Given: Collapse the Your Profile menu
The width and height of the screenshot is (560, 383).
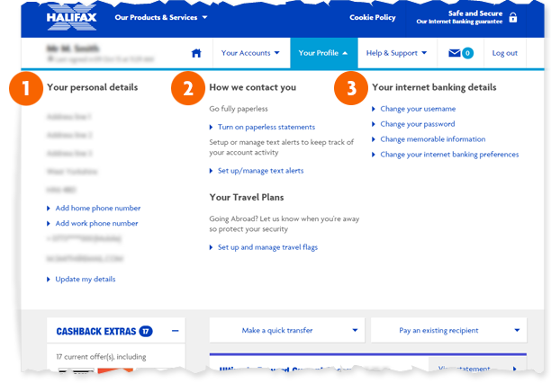Looking at the screenshot, I should pyautogui.click(x=323, y=53).
